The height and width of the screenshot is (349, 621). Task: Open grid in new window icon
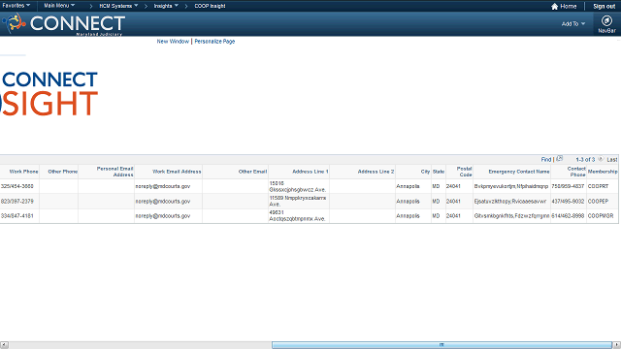(559, 159)
